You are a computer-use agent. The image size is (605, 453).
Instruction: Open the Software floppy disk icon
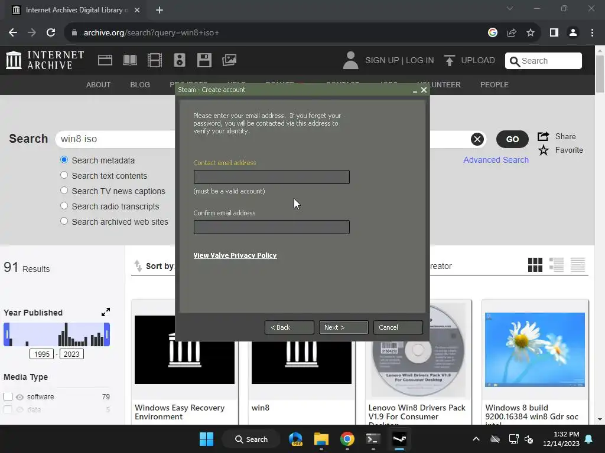coord(204,61)
